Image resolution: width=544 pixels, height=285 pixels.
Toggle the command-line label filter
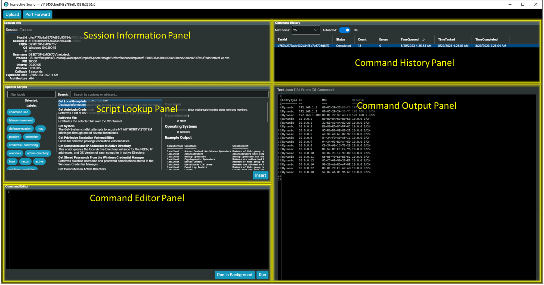[x=18, y=112]
